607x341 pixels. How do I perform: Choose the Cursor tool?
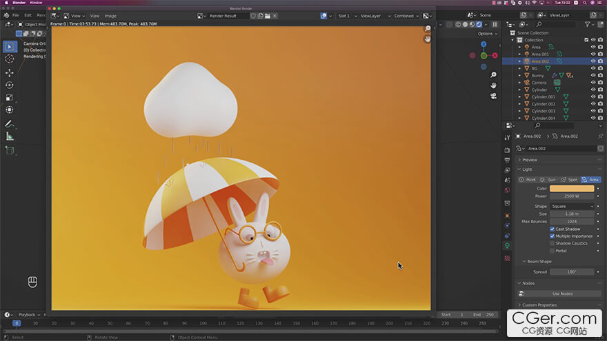[10, 59]
